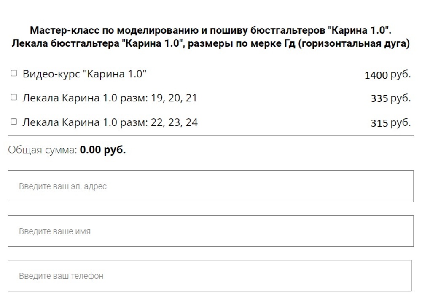Click the Видео-курс "Карина 1.0" label text
This screenshot has width=422, height=298.
[x=84, y=74]
